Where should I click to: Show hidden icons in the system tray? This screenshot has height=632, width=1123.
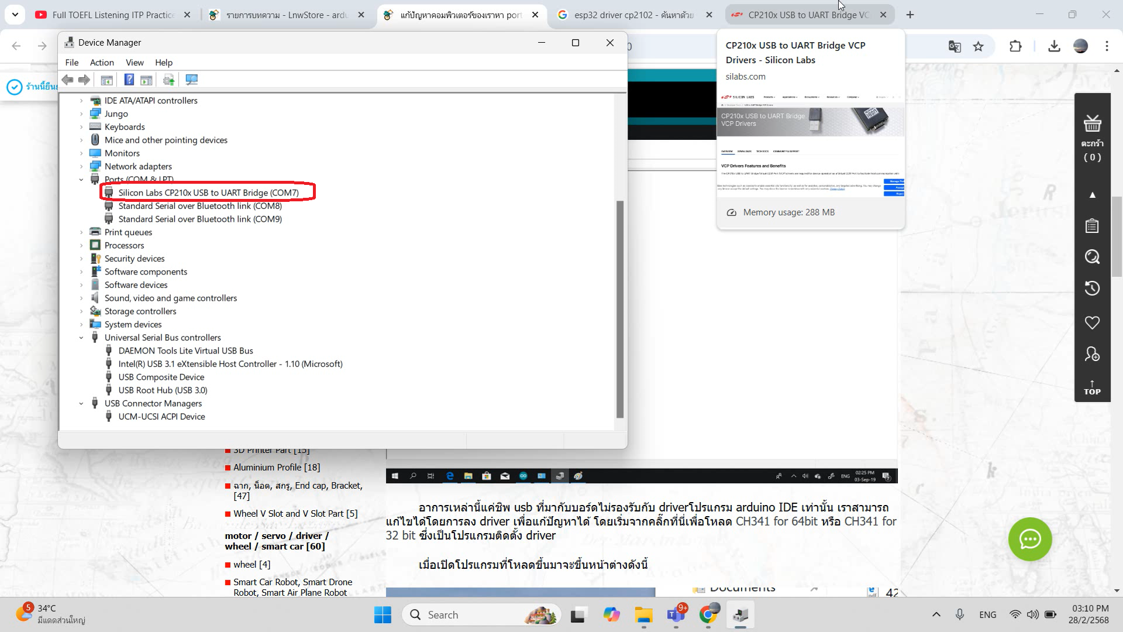[x=936, y=614]
